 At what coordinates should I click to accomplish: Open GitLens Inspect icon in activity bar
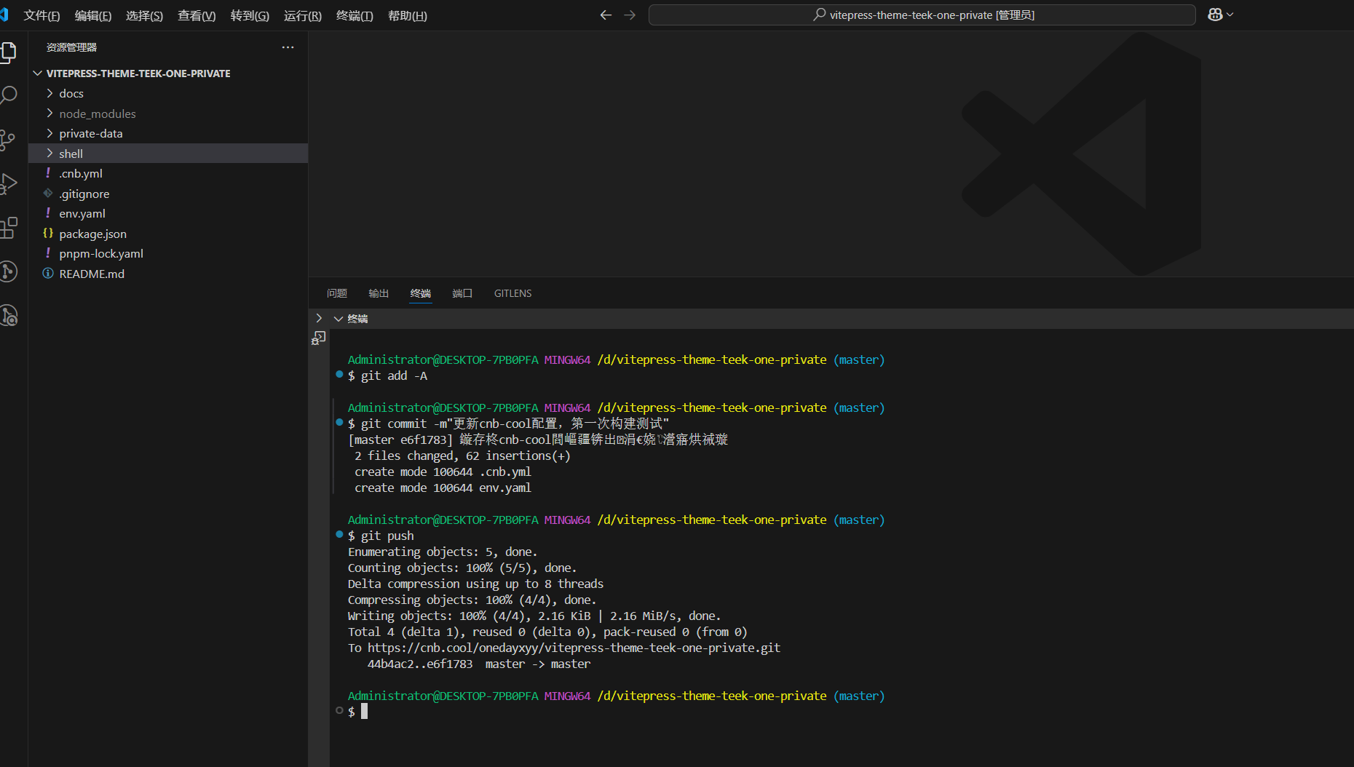point(9,316)
